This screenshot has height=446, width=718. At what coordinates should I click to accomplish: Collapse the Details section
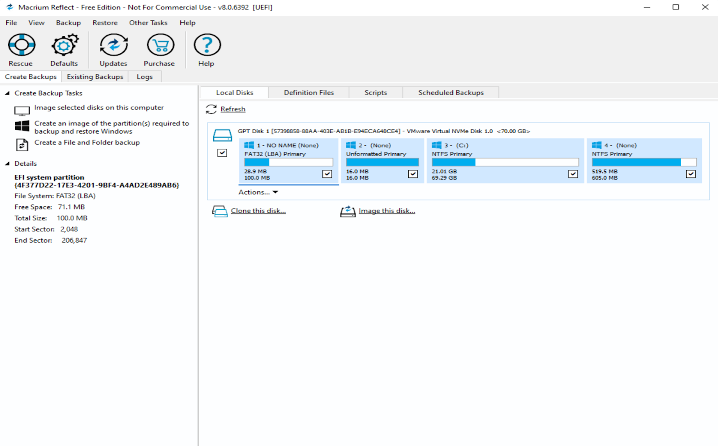7,164
